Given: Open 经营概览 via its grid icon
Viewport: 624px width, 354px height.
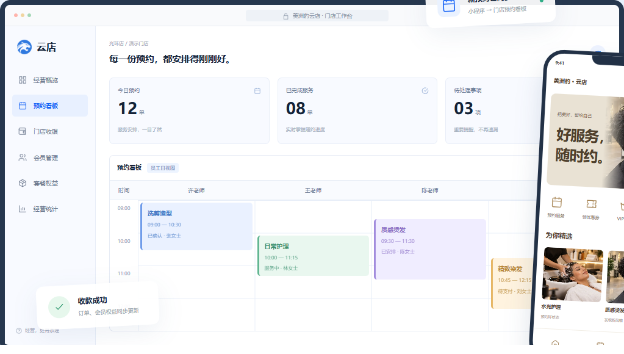Looking at the screenshot, I should [x=23, y=80].
